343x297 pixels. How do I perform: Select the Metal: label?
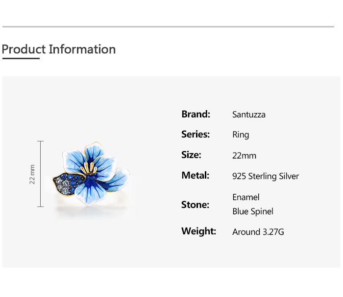pyautogui.click(x=195, y=176)
